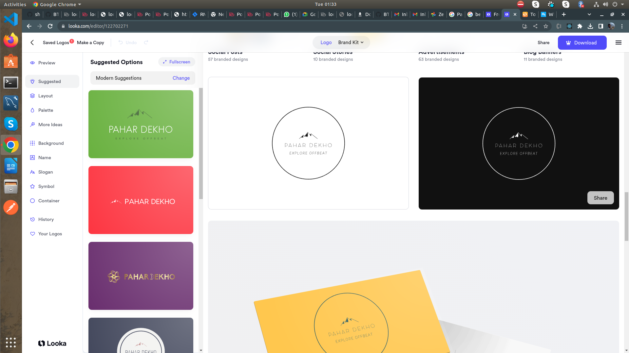The width and height of the screenshot is (629, 353).
Task: Open Fullscreen suggested options
Action: click(x=177, y=62)
